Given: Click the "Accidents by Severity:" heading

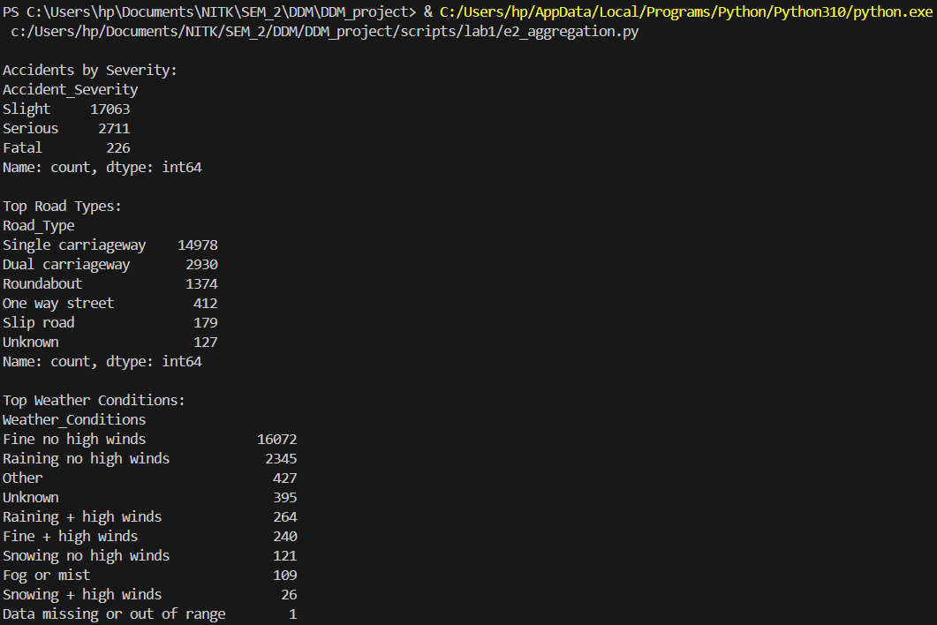Looking at the screenshot, I should tap(90, 70).
